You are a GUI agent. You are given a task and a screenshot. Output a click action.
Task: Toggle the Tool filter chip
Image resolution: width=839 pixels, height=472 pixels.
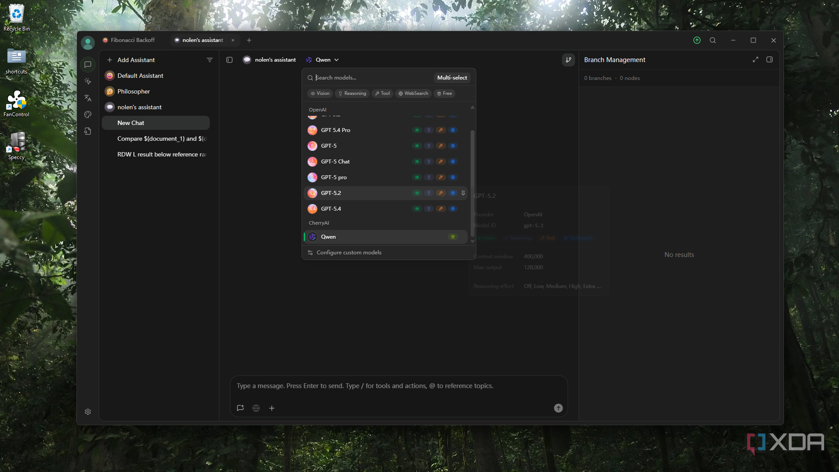pyautogui.click(x=382, y=93)
